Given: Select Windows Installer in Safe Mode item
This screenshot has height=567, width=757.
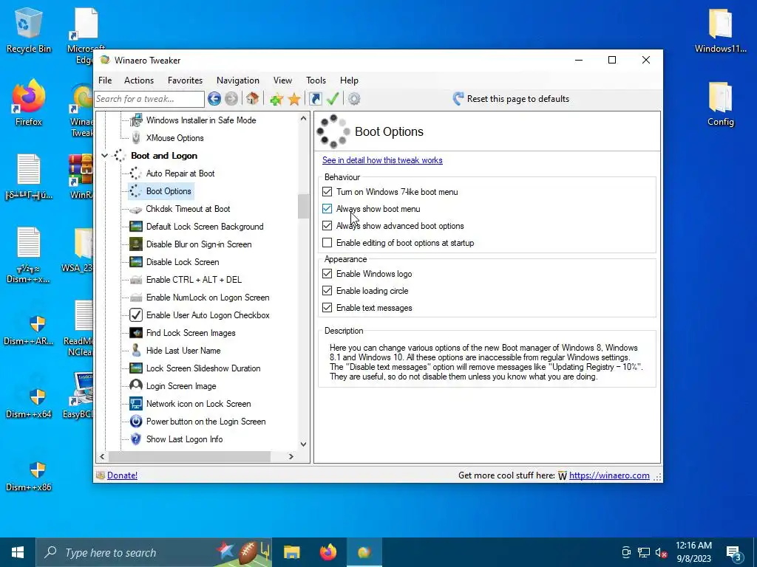Looking at the screenshot, I should 201,120.
